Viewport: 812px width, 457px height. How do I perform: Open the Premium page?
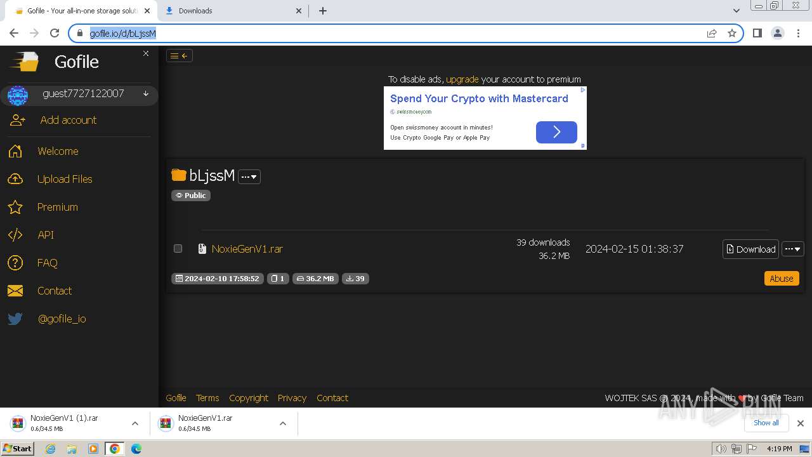click(x=58, y=207)
